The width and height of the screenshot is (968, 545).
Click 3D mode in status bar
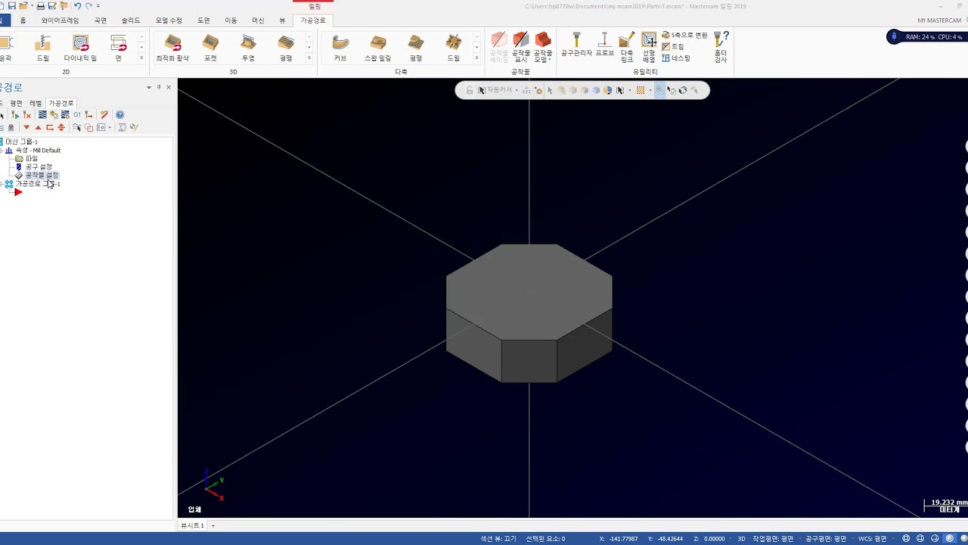[x=741, y=539]
